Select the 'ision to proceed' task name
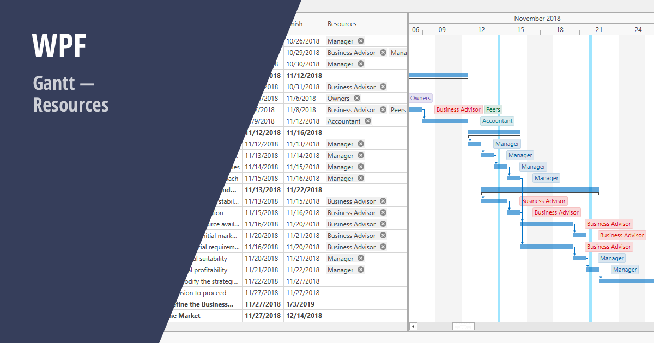 click(202, 292)
